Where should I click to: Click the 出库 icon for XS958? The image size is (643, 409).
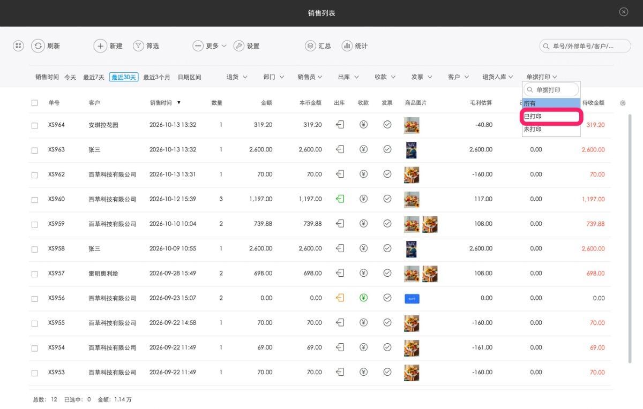[340, 248]
